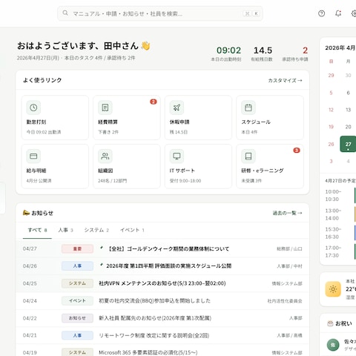Click the sunny weather icon
The width and height of the screenshot is (356, 356).
(333, 289)
